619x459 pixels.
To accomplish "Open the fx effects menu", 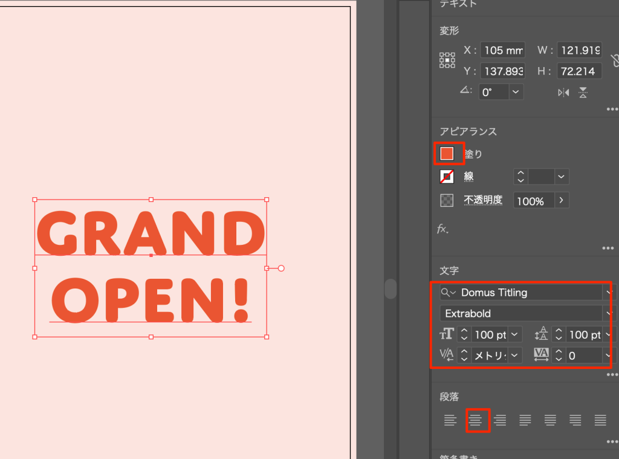I will 443,229.
